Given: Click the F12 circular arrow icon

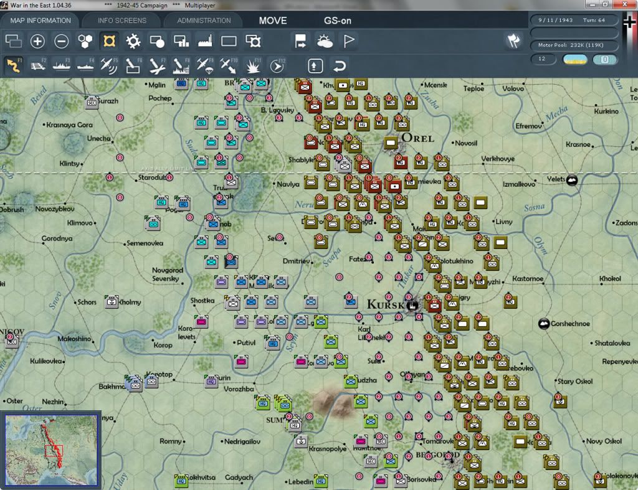Looking at the screenshot, I should coord(277,65).
